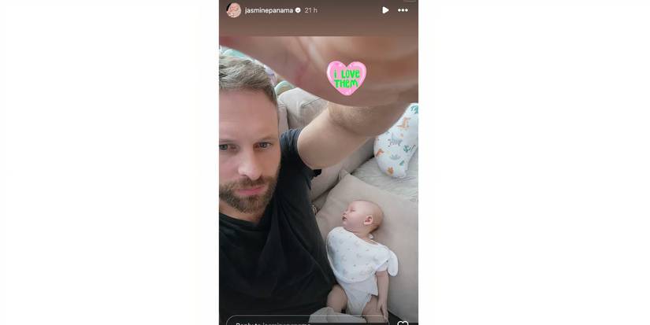Click the white background right of story
This screenshot has width=650, height=325.
point(534,162)
